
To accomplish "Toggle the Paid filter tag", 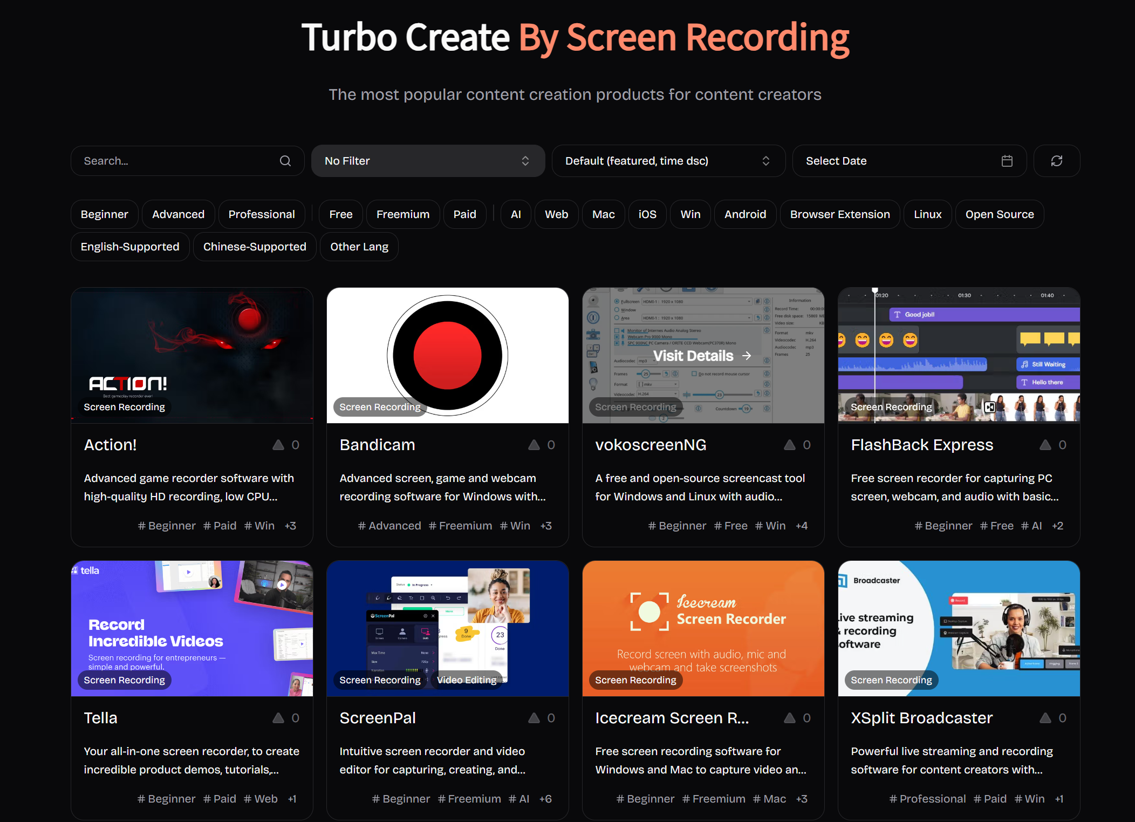I will 465,214.
